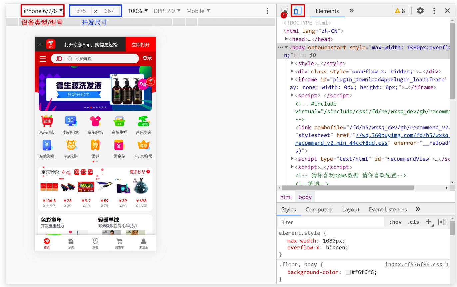Screen dimensions: 457x287
Task: Click the 机械键盘 search box
Action: point(95,59)
